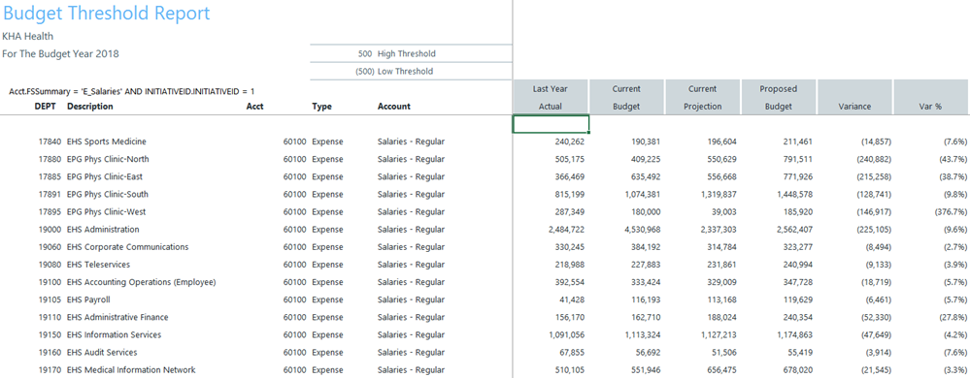Select EPG Phys Clinic-West row description

point(107,212)
